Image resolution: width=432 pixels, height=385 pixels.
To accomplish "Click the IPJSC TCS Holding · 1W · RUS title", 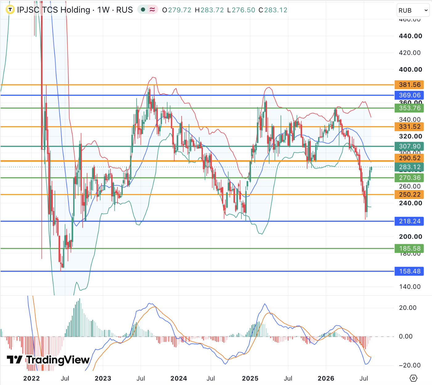I will pyautogui.click(x=75, y=10).
